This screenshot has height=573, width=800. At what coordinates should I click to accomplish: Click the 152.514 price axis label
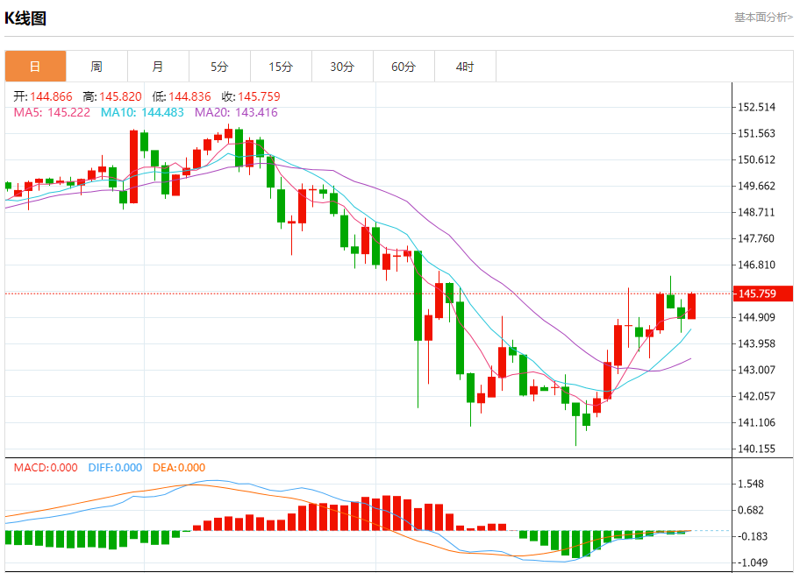coord(757,107)
